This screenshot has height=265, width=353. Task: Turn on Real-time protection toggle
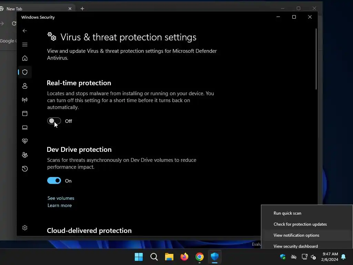54,121
